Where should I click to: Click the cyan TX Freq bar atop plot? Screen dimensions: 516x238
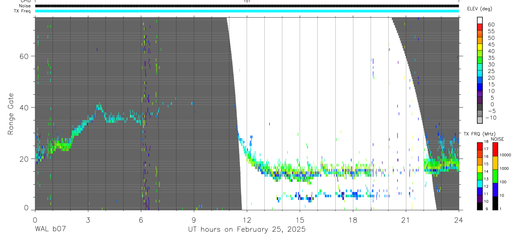pyautogui.click(x=247, y=11)
